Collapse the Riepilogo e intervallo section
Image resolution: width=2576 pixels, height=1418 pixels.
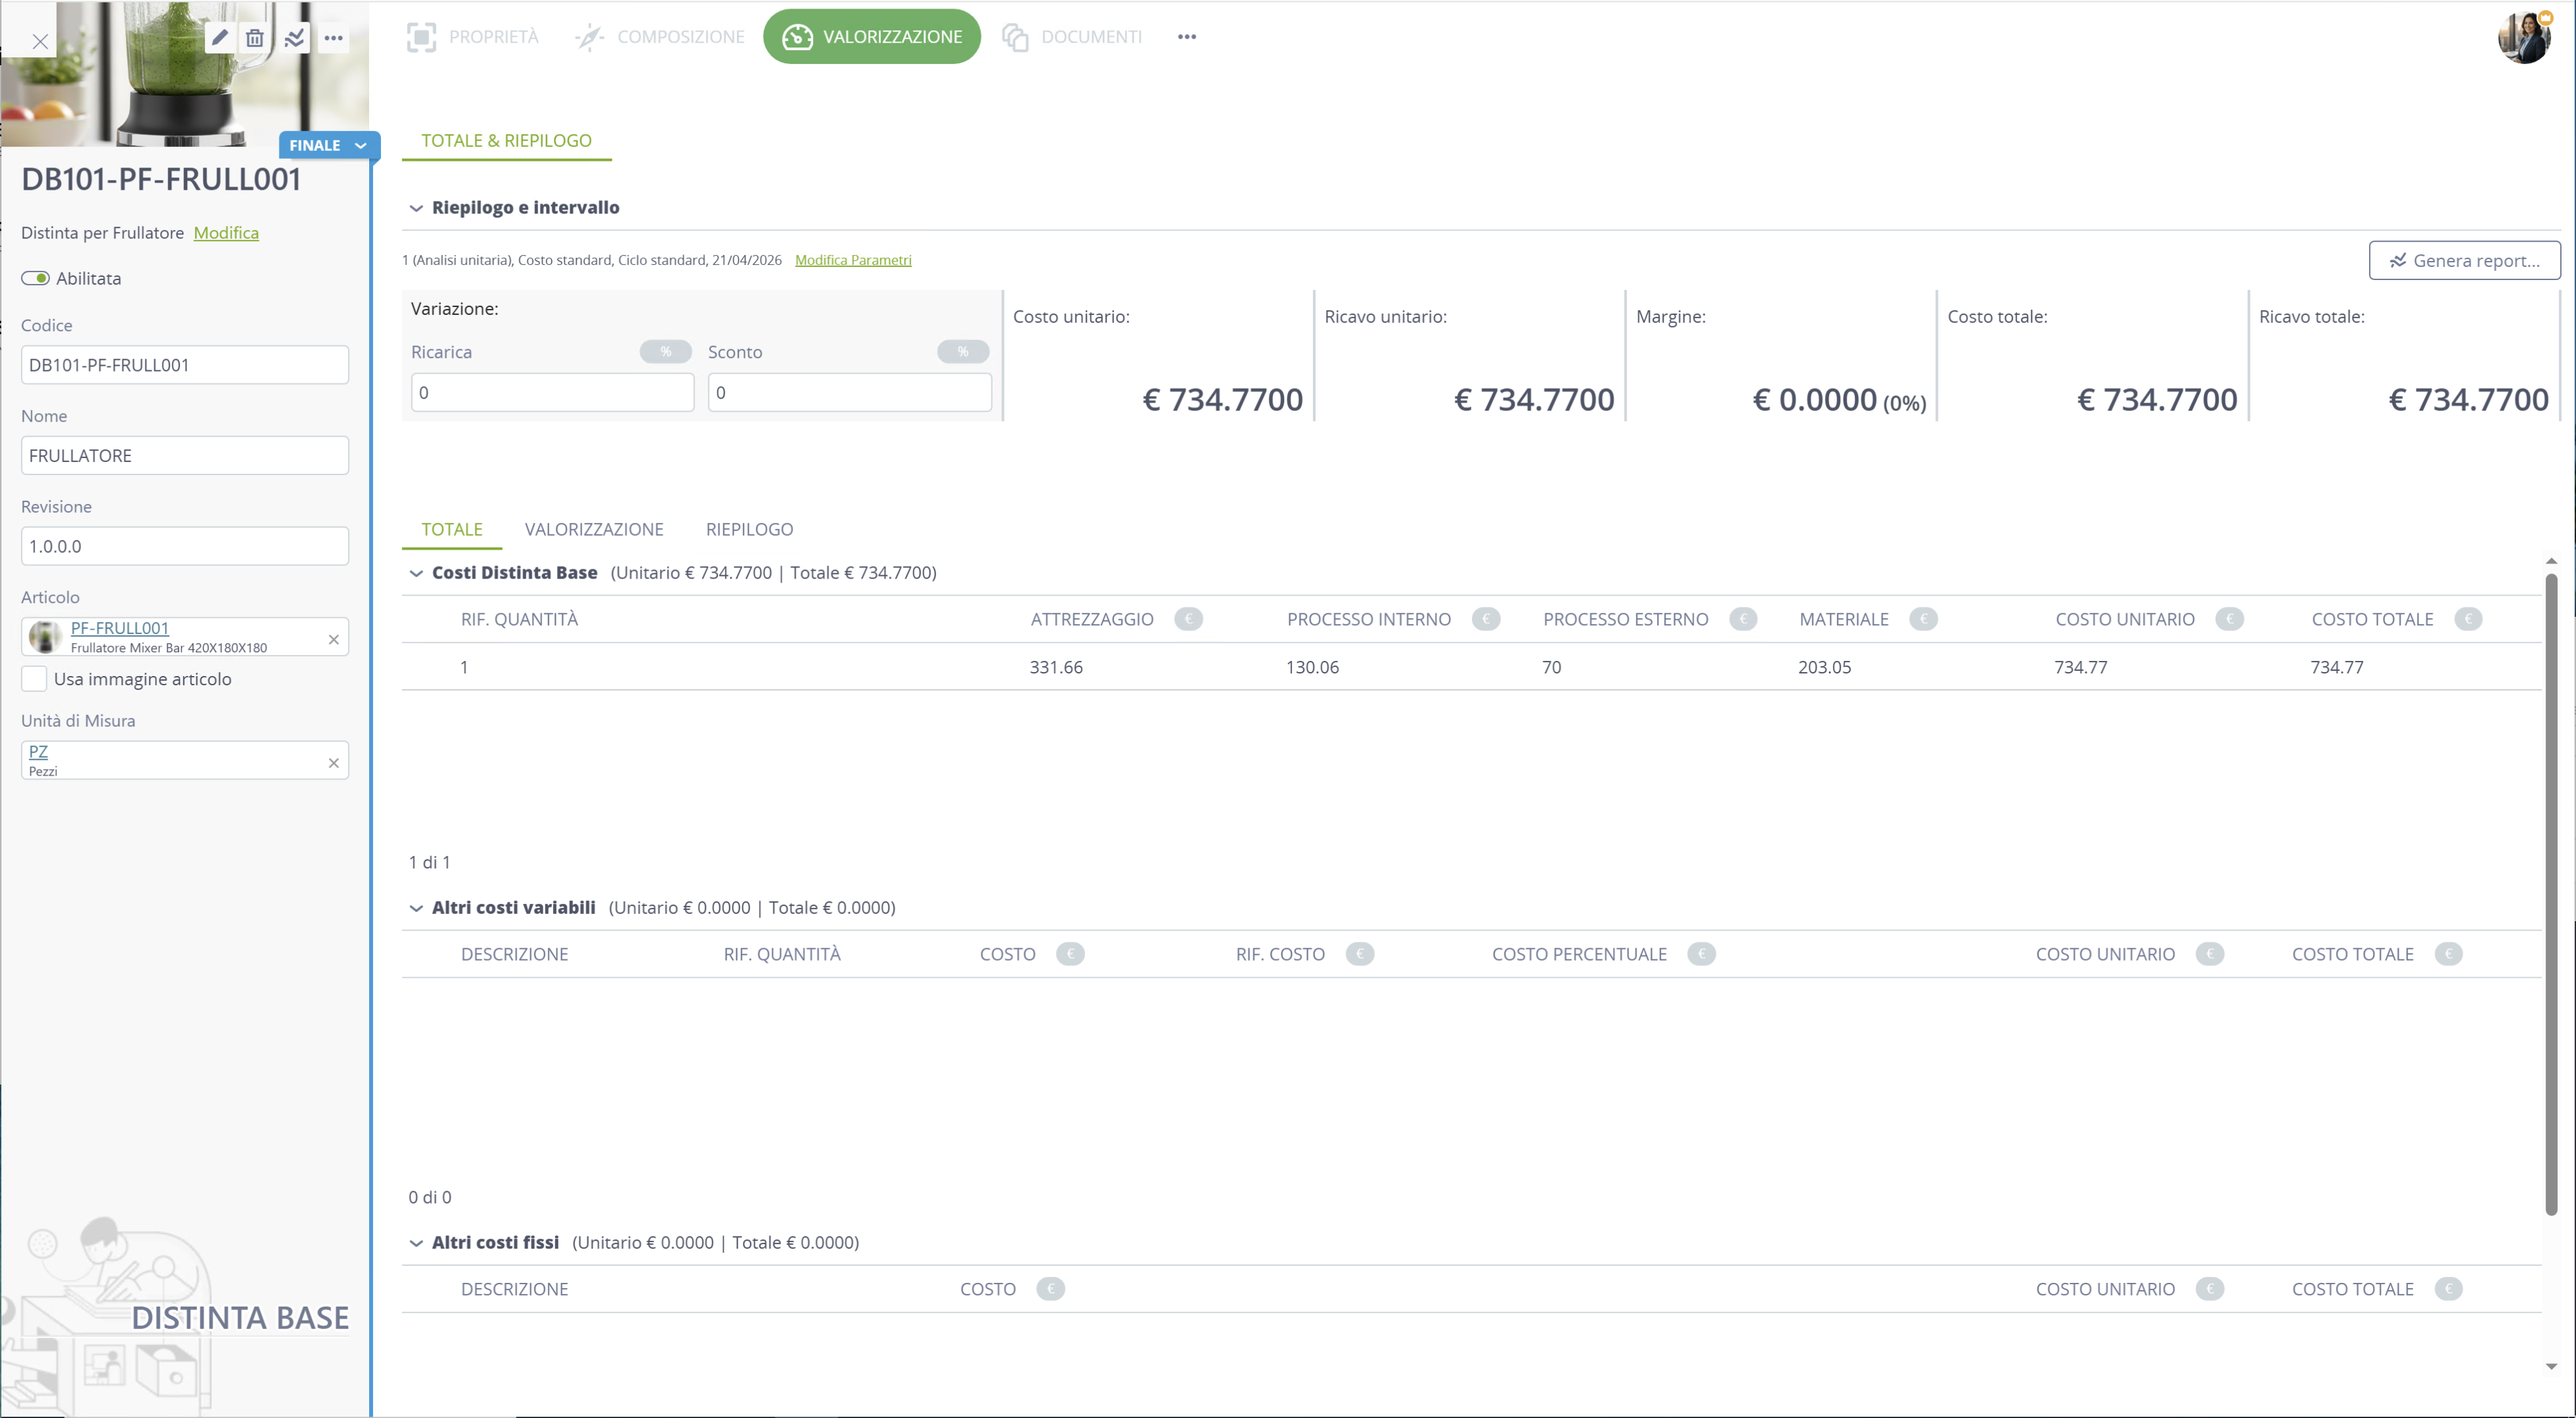click(416, 208)
